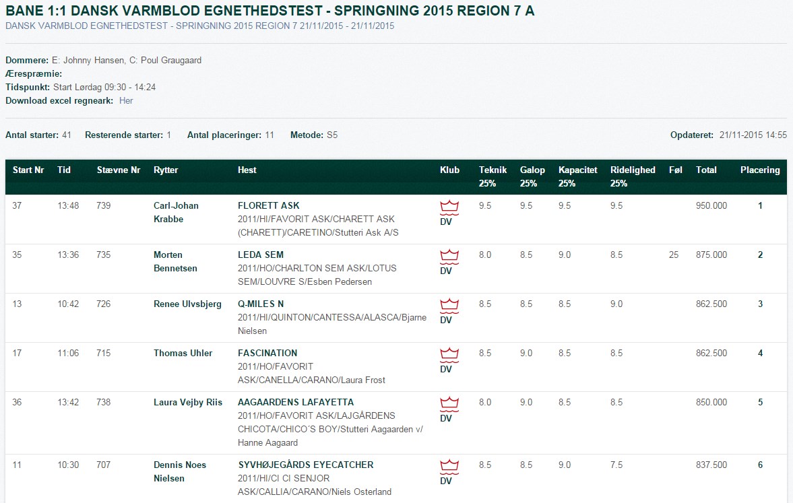
Task: Open rider Dennis Noes Nielsen
Action: click(x=180, y=471)
